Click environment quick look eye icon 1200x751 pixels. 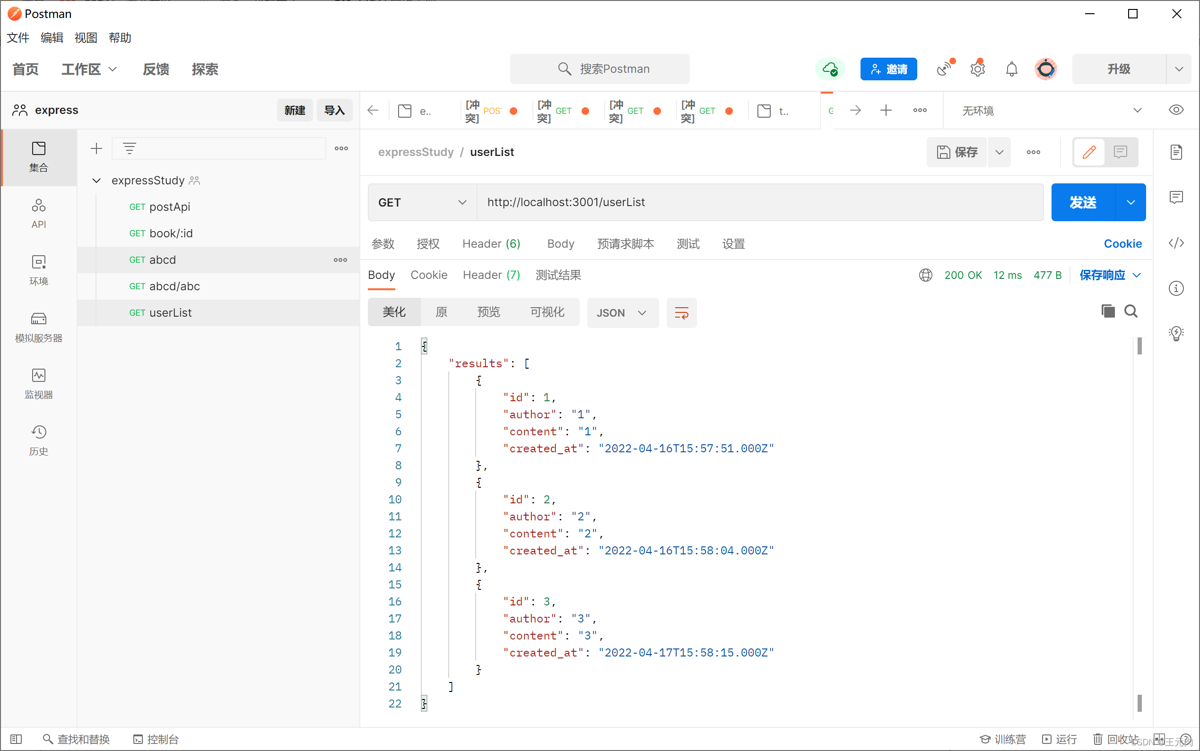[1176, 110]
